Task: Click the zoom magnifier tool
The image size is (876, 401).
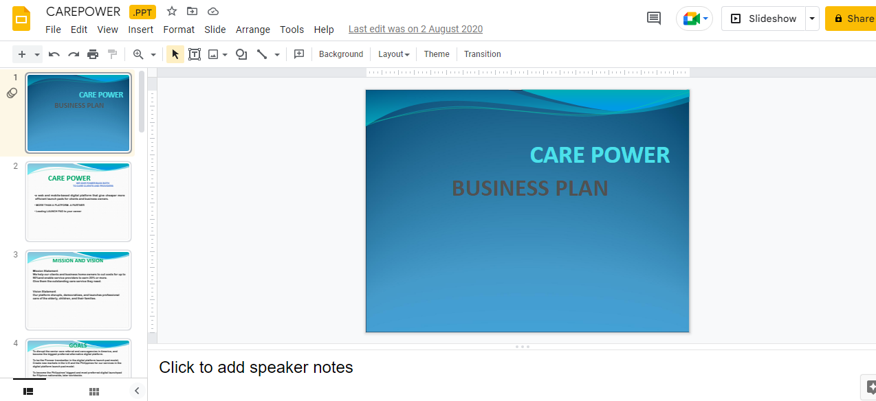Action: [138, 54]
